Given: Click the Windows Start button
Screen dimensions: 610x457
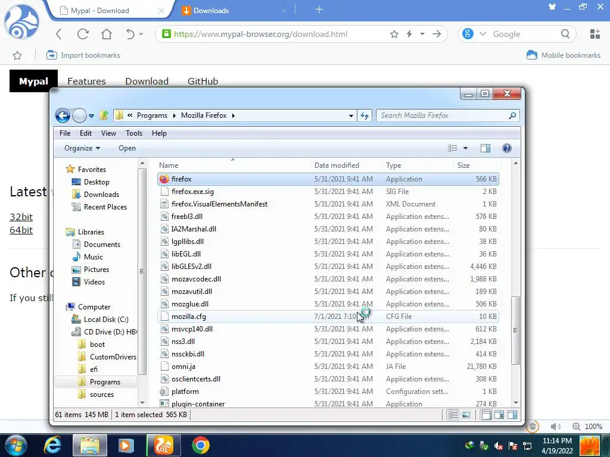Looking at the screenshot, I should click(15, 445).
